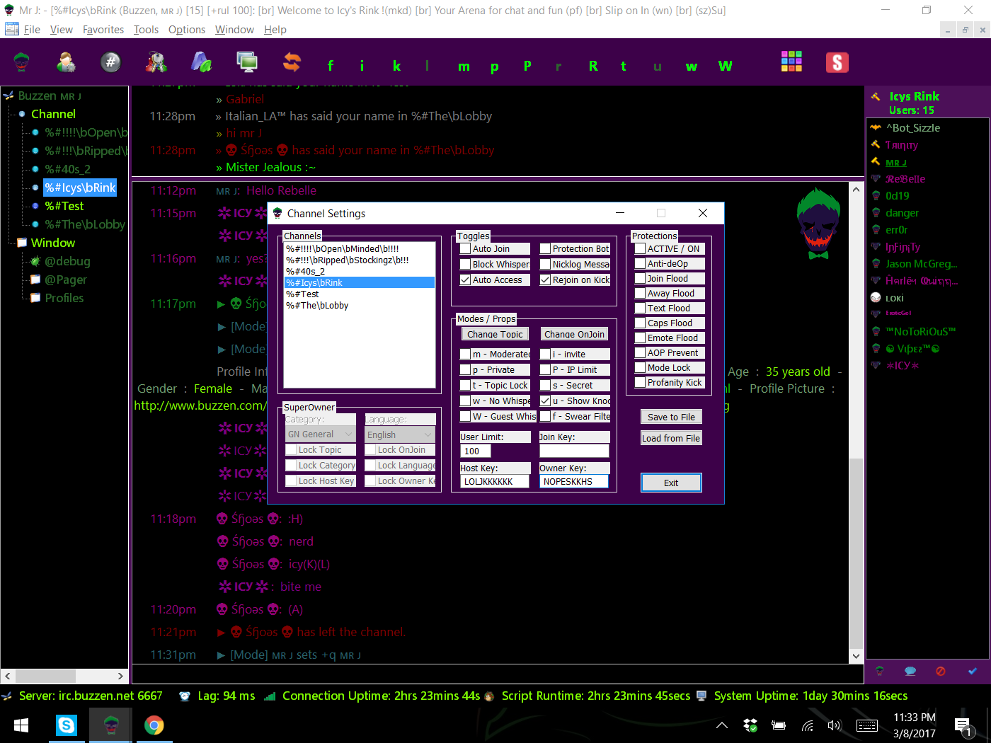Click the computer monitors toolbar icon
The height and width of the screenshot is (743, 991).
point(247,63)
